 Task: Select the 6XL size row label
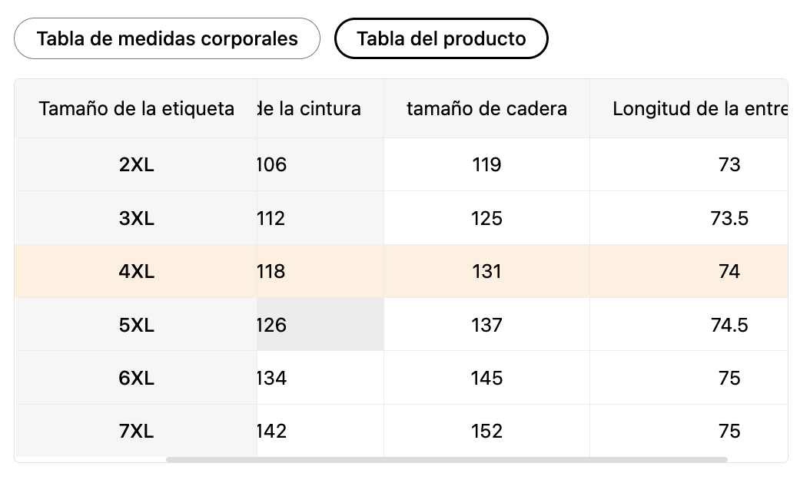pos(137,379)
